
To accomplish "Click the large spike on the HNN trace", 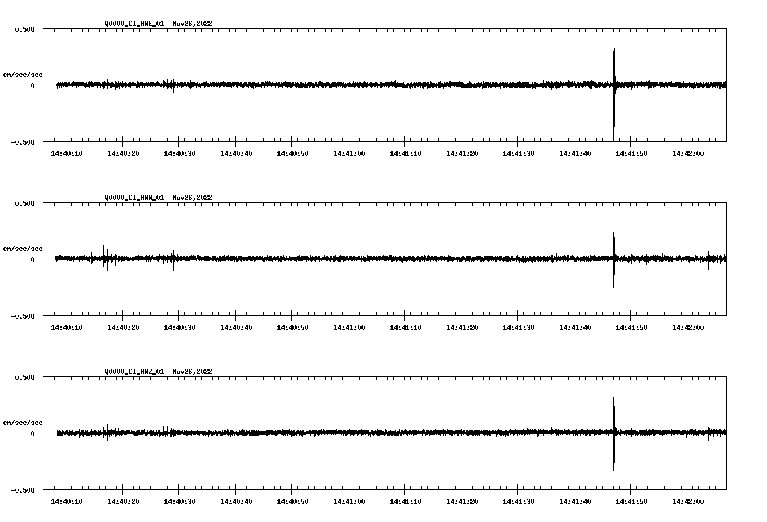I will pyautogui.click(x=614, y=258).
